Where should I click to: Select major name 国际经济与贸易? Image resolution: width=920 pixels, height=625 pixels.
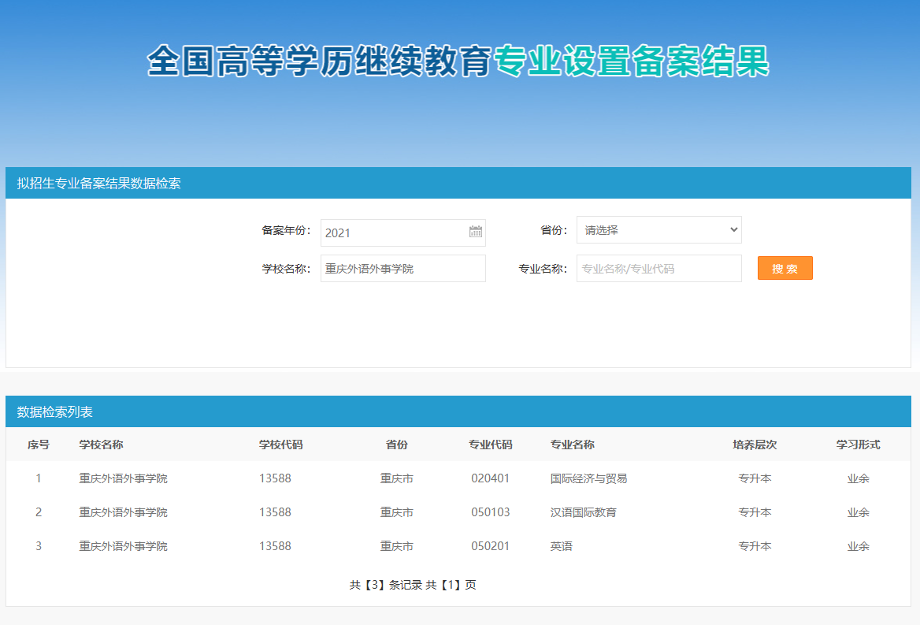588,478
